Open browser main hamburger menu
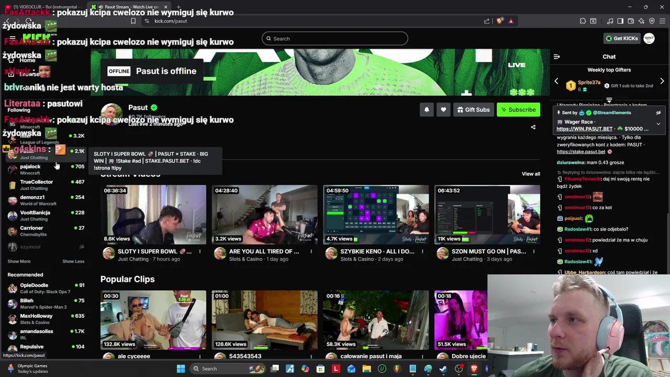 coord(662,21)
